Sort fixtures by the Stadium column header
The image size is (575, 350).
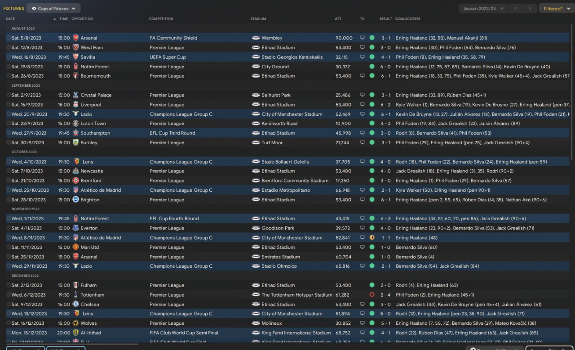click(258, 19)
